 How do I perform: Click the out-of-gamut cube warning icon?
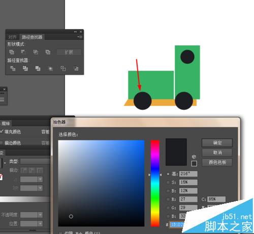click(194, 157)
